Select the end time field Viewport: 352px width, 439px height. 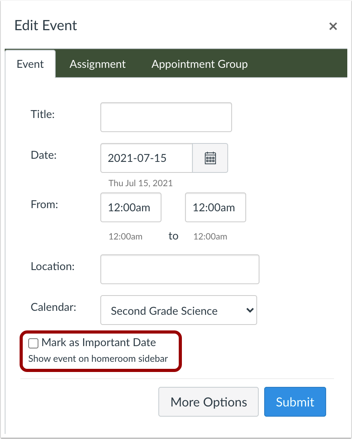tap(215, 207)
